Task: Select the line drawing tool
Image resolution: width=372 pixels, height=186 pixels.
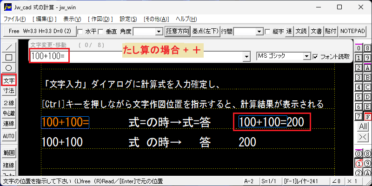Action: [x=9, y=47]
